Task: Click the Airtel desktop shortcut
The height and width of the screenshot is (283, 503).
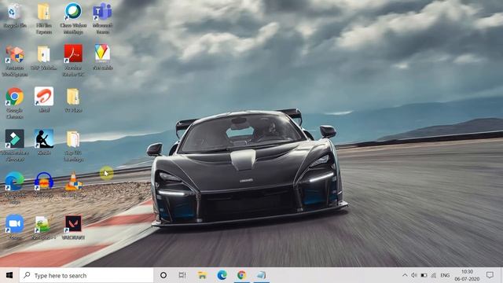Action: (44, 100)
